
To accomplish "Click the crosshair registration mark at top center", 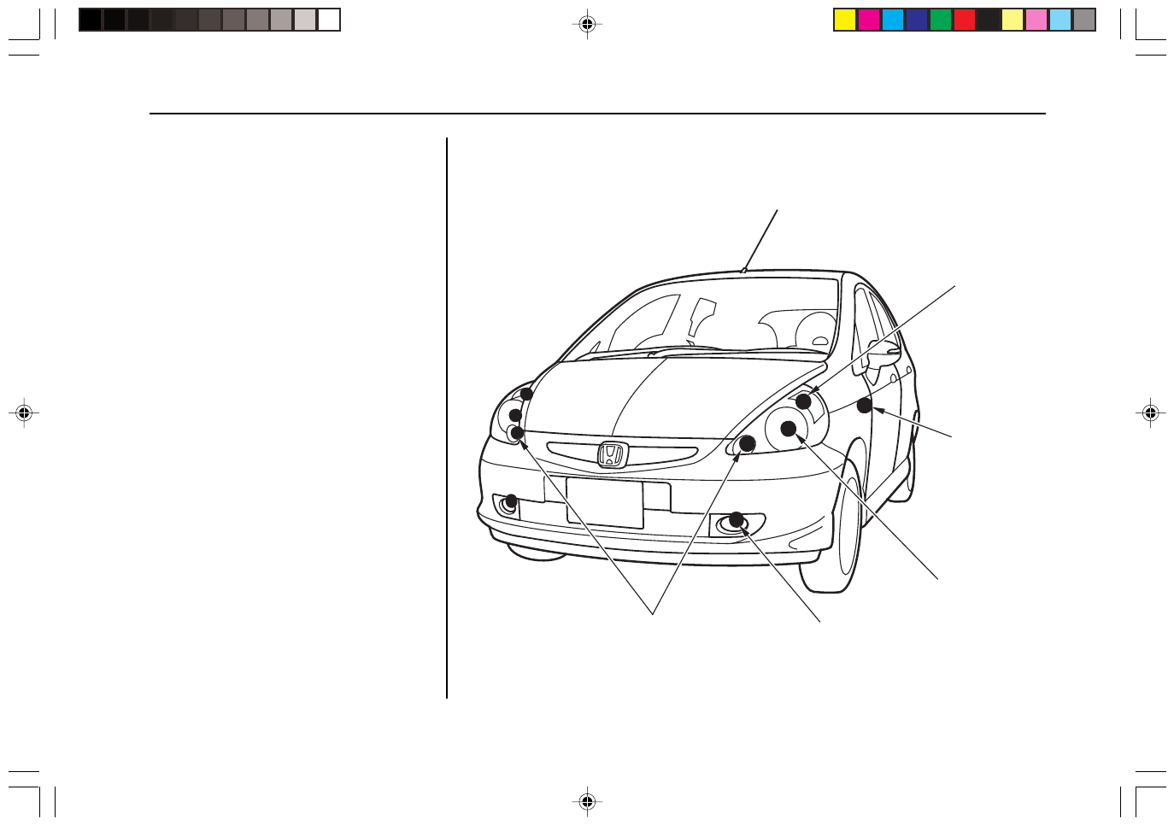I will point(587,25).
